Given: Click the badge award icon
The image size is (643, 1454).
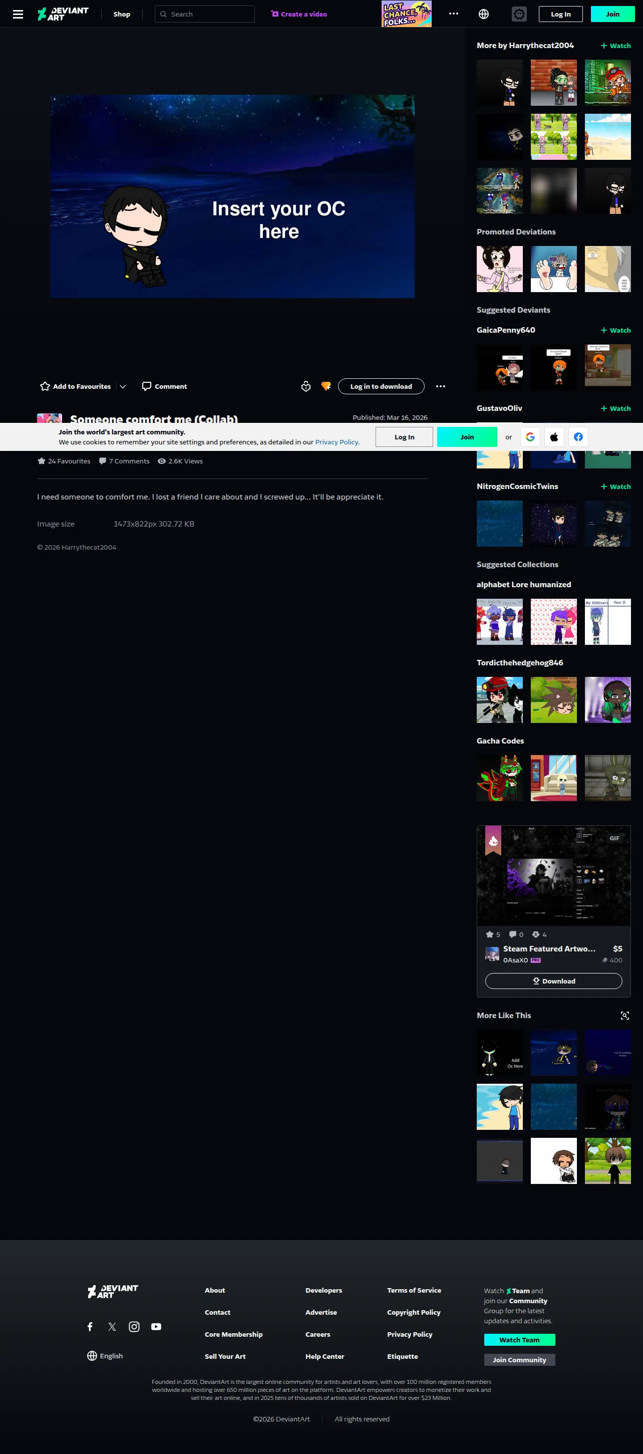Looking at the screenshot, I should click(305, 386).
